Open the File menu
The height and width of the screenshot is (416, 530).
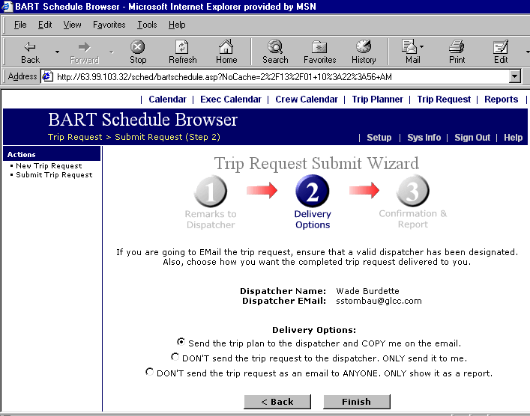coord(20,25)
